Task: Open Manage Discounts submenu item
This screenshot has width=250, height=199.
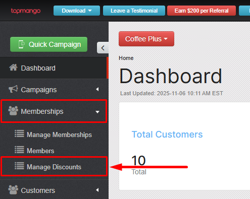Action: pos(54,167)
